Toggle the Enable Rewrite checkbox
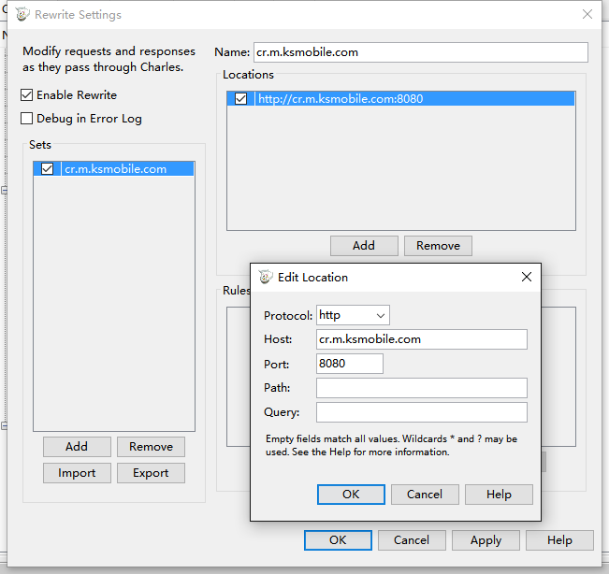The height and width of the screenshot is (574, 609). point(27,95)
